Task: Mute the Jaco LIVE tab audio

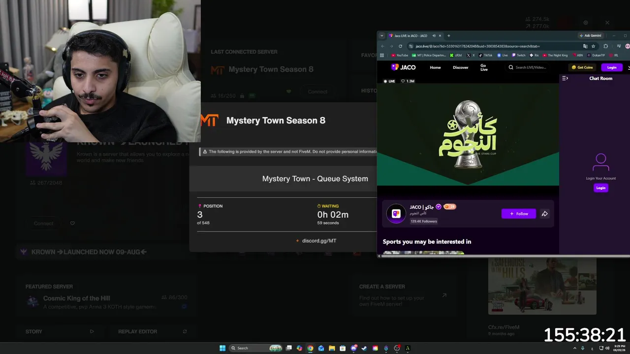Action: [x=434, y=35]
